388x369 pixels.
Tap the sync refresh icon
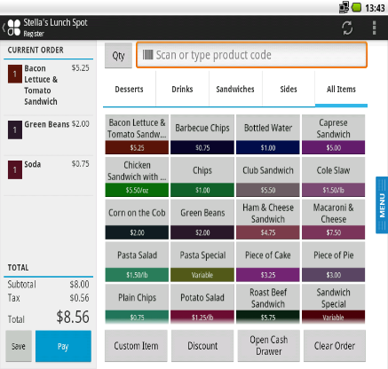point(347,27)
